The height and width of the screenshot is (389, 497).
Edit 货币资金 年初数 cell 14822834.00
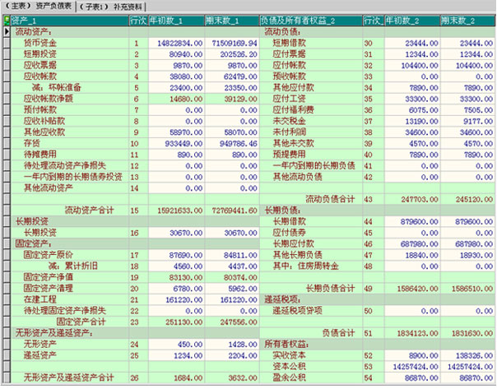tap(176, 43)
